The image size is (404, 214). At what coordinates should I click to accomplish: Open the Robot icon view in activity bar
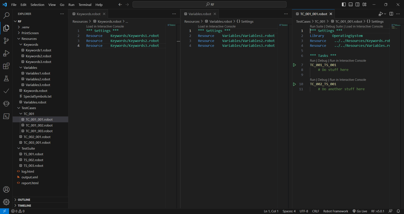pos(6,103)
